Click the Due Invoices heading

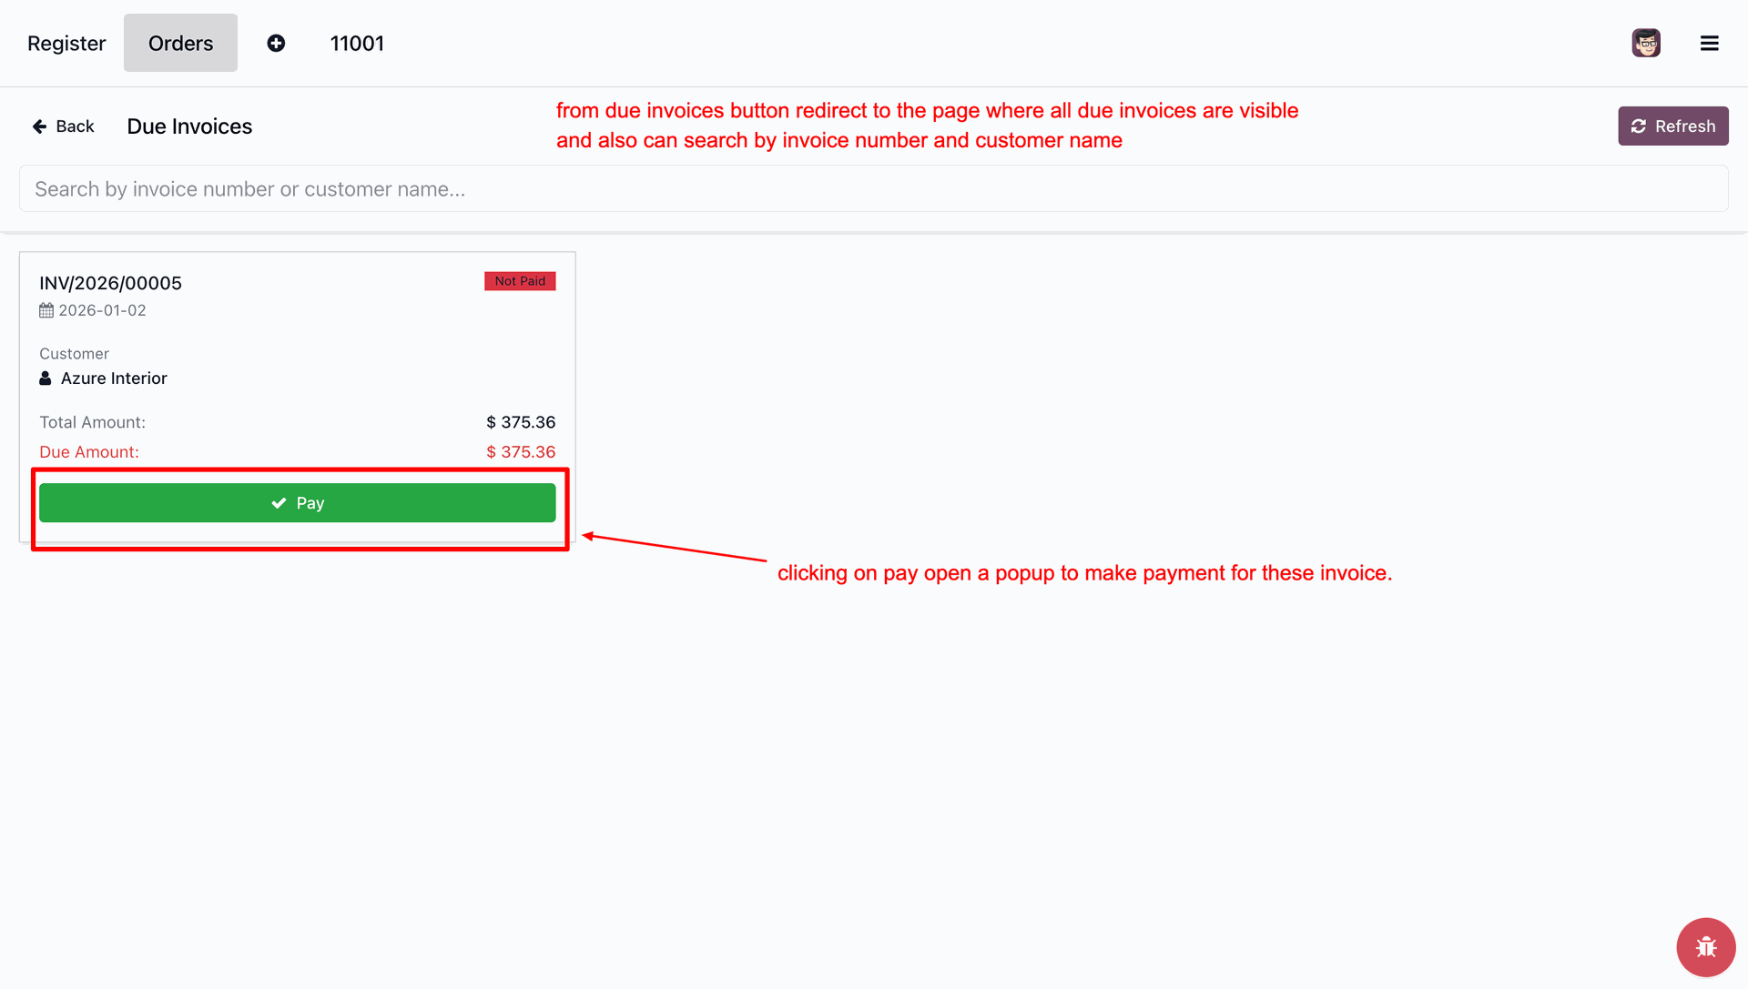pyautogui.click(x=189, y=126)
